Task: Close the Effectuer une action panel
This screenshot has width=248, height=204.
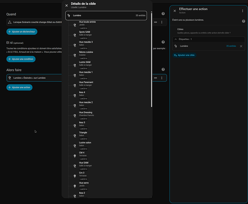Action: point(175,11)
